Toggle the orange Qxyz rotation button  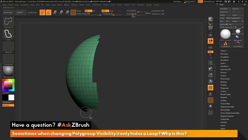210,52
